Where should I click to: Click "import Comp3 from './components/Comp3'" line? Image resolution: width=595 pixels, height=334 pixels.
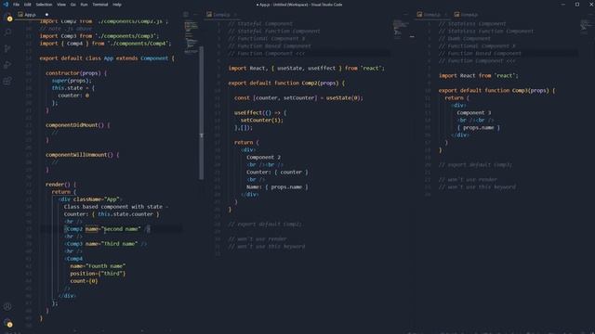99,36
